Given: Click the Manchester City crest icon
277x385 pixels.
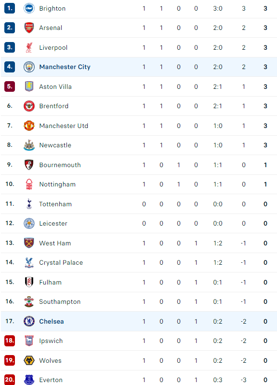Looking at the screenshot, I should [x=29, y=67].
